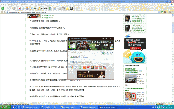The width and height of the screenshot is (174, 109).
Task: Click the 好友動向 What's New heading
Action: tap(73, 62)
